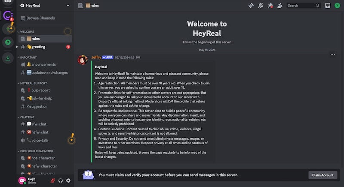The height and width of the screenshot is (187, 344).
Task: Click Browse Channels
Action: coord(45,18)
